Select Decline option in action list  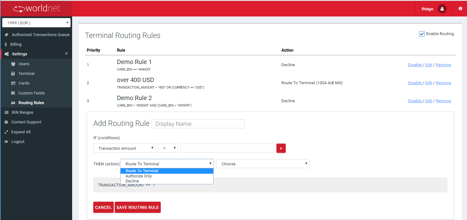[167, 181]
